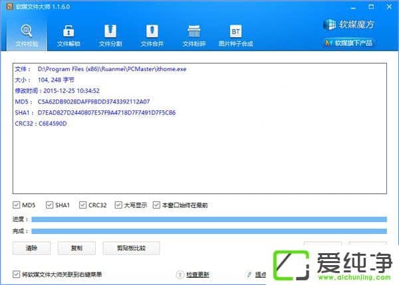Toggle the CRC32 checkbox
Image resolution: width=399 pixels, height=285 pixels.
click(x=82, y=205)
